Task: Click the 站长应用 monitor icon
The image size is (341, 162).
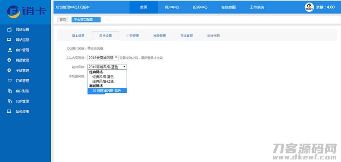Action: tap(9, 112)
